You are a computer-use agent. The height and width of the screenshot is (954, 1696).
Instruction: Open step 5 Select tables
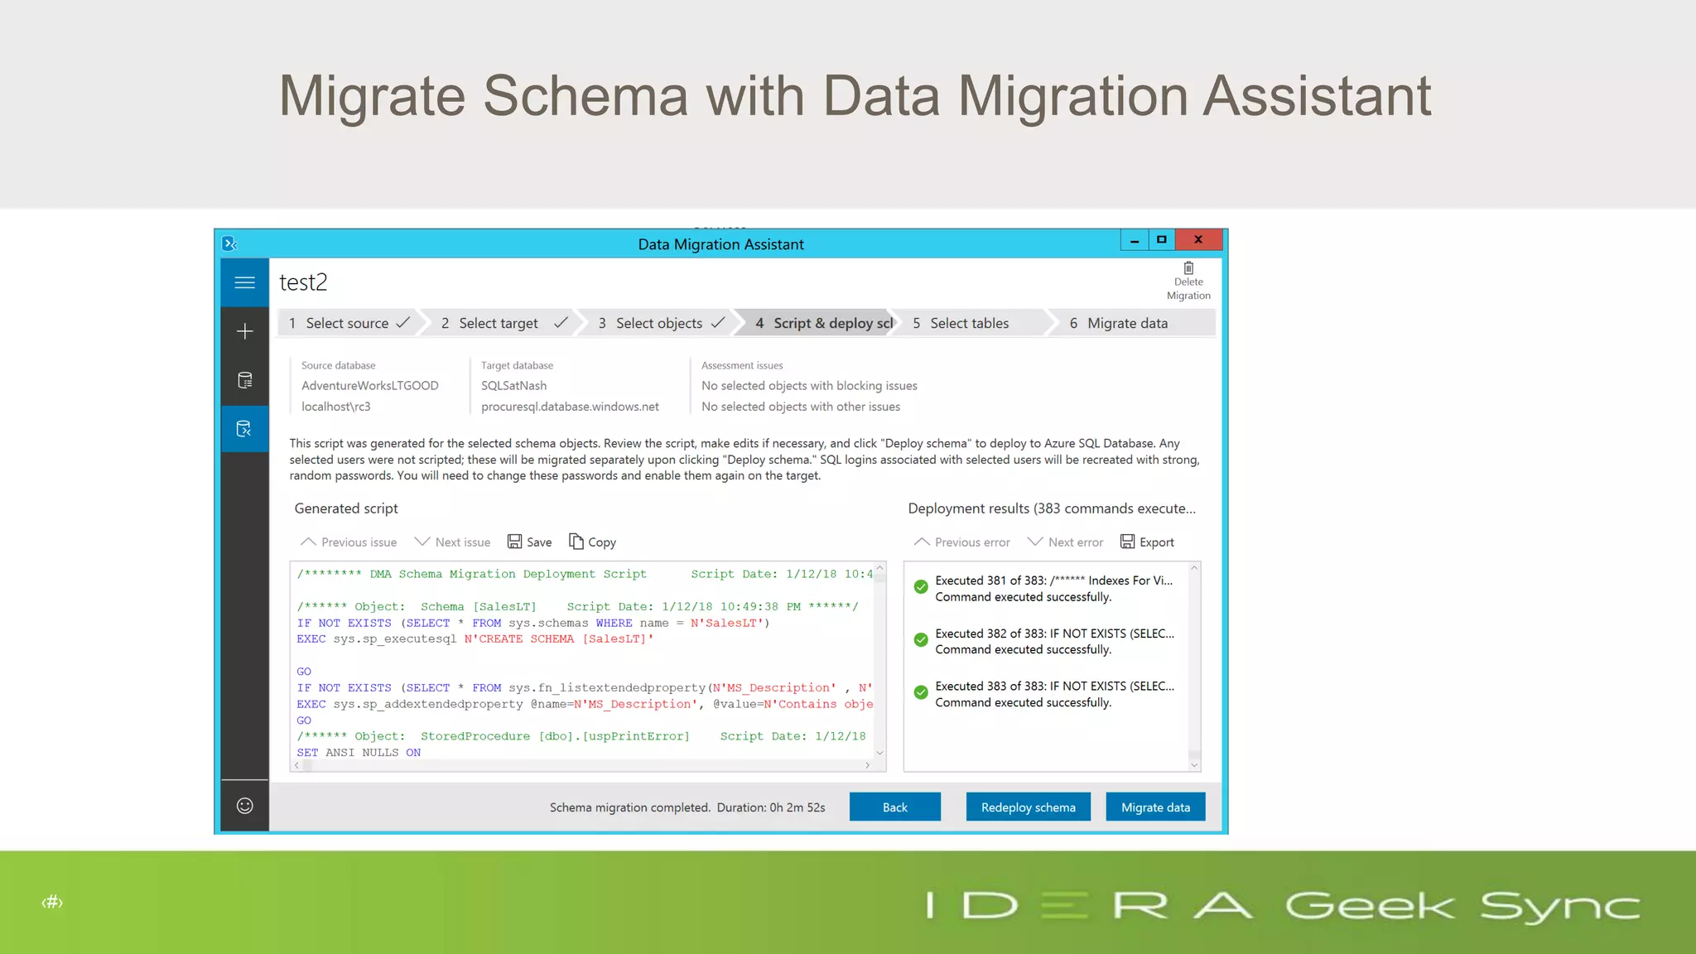tap(969, 323)
